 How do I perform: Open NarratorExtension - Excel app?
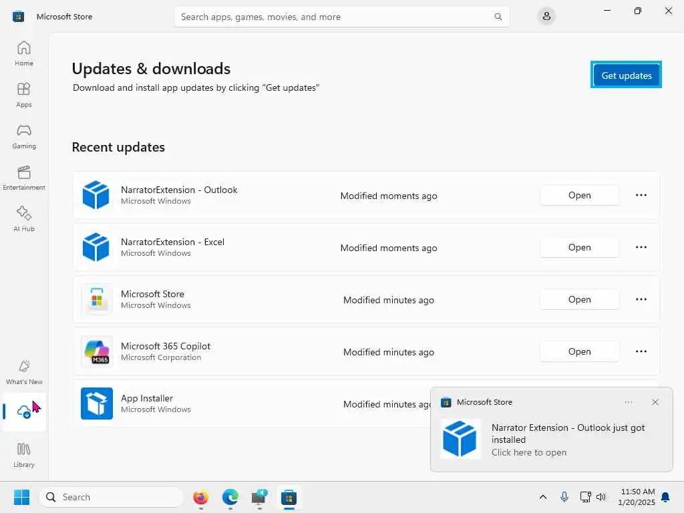579,247
